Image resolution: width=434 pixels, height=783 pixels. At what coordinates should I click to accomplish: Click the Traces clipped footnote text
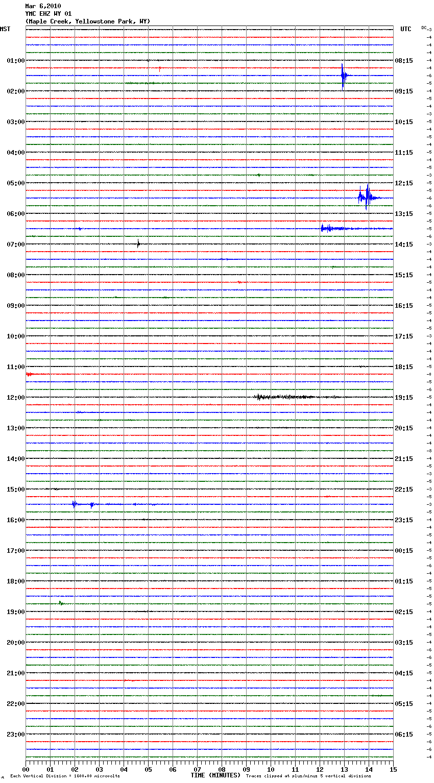(308, 776)
